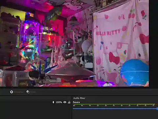
Task: Click the faded Properties text label
Action: point(19,92)
